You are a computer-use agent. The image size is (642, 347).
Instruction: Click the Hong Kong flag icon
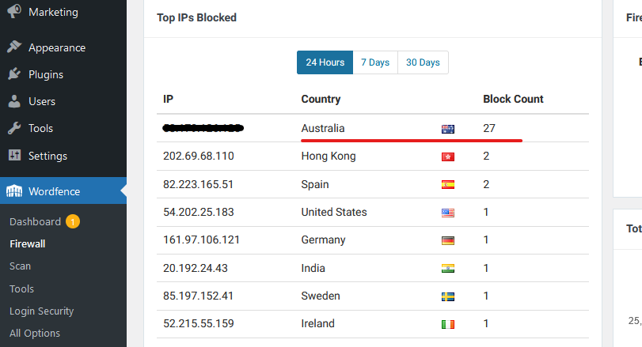point(448,157)
